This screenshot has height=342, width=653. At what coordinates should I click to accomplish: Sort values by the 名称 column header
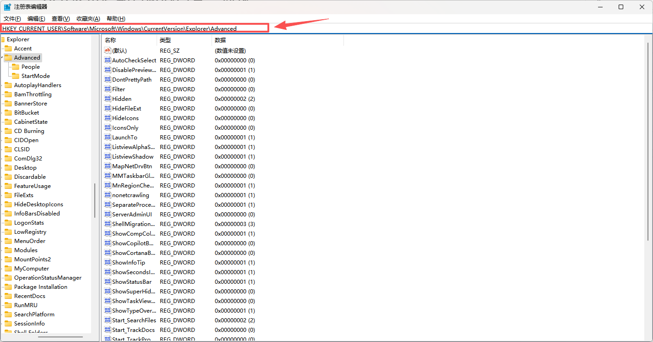129,40
